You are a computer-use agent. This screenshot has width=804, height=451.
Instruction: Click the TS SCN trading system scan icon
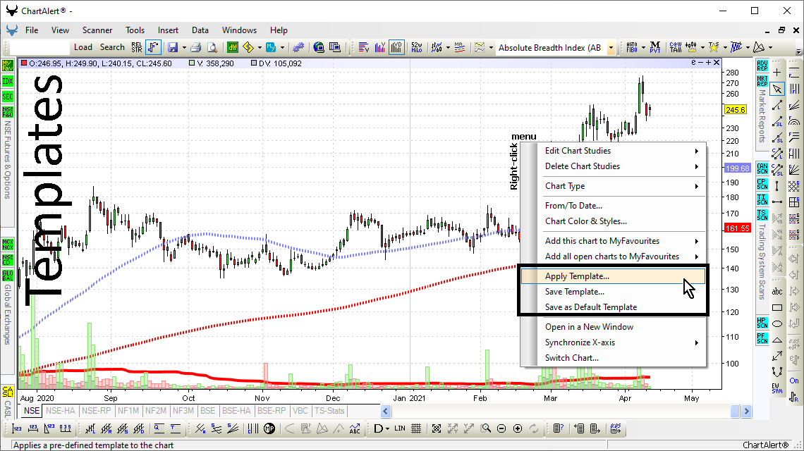[x=762, y=214]
